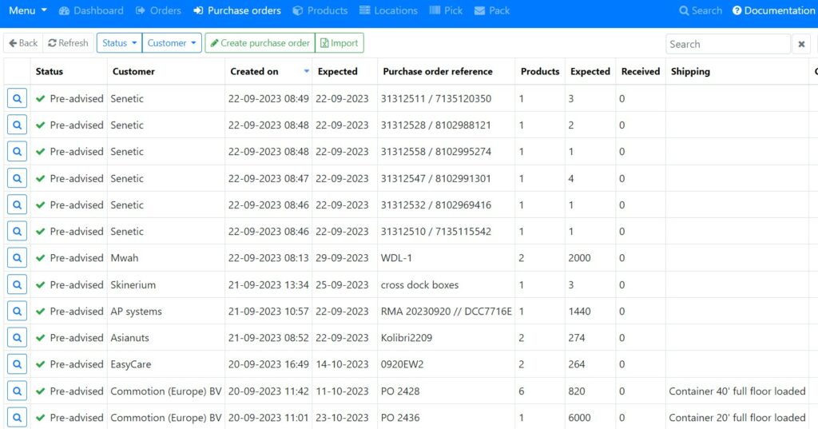Open PO 2436 with the magnifier icon
Viewport: 818px width, 429px height.
[x=17, y=418]
